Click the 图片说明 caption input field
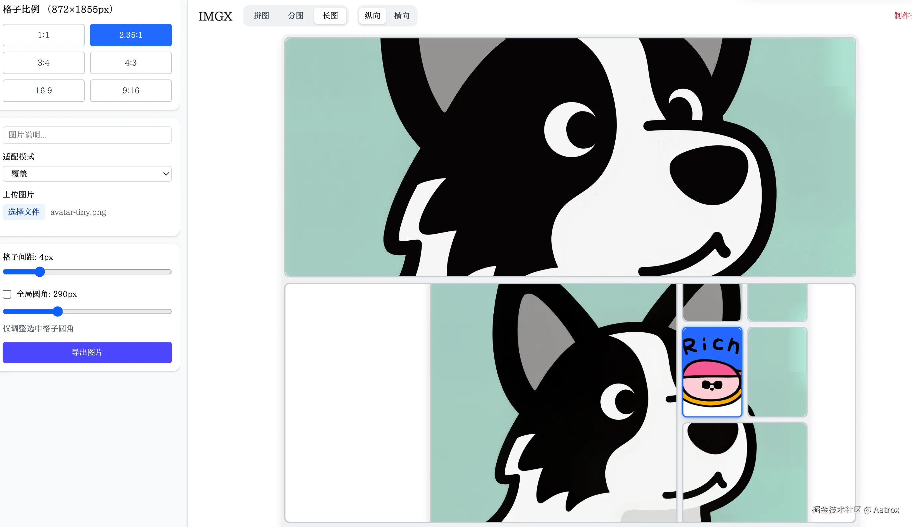 [87, 135]
